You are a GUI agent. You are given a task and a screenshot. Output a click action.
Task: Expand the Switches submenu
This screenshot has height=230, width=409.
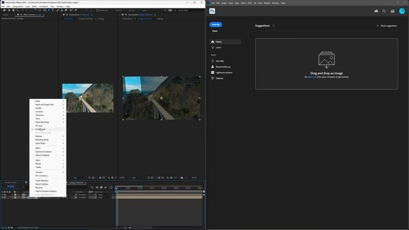(48, 112)
